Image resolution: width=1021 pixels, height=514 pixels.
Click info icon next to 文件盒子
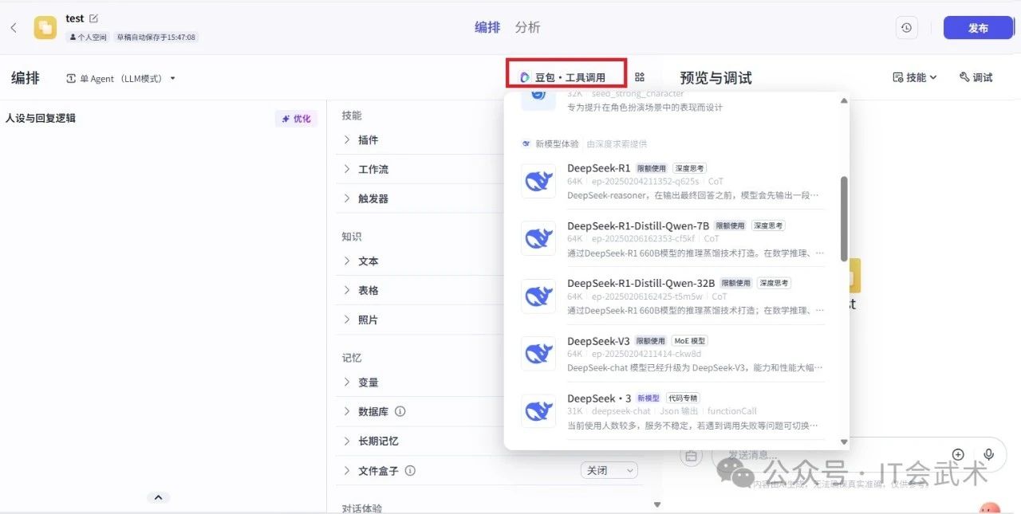coord(410,471)
